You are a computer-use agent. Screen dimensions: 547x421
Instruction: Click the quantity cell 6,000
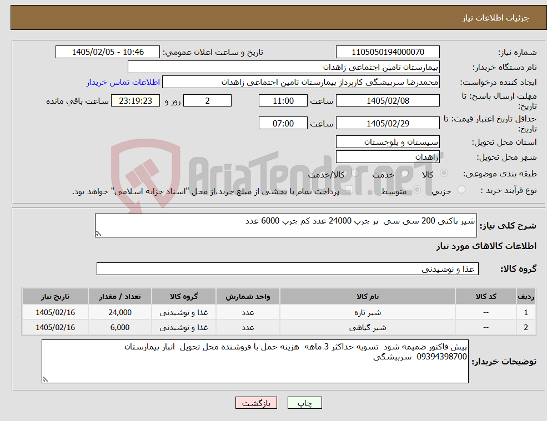(x=119, y=327)
